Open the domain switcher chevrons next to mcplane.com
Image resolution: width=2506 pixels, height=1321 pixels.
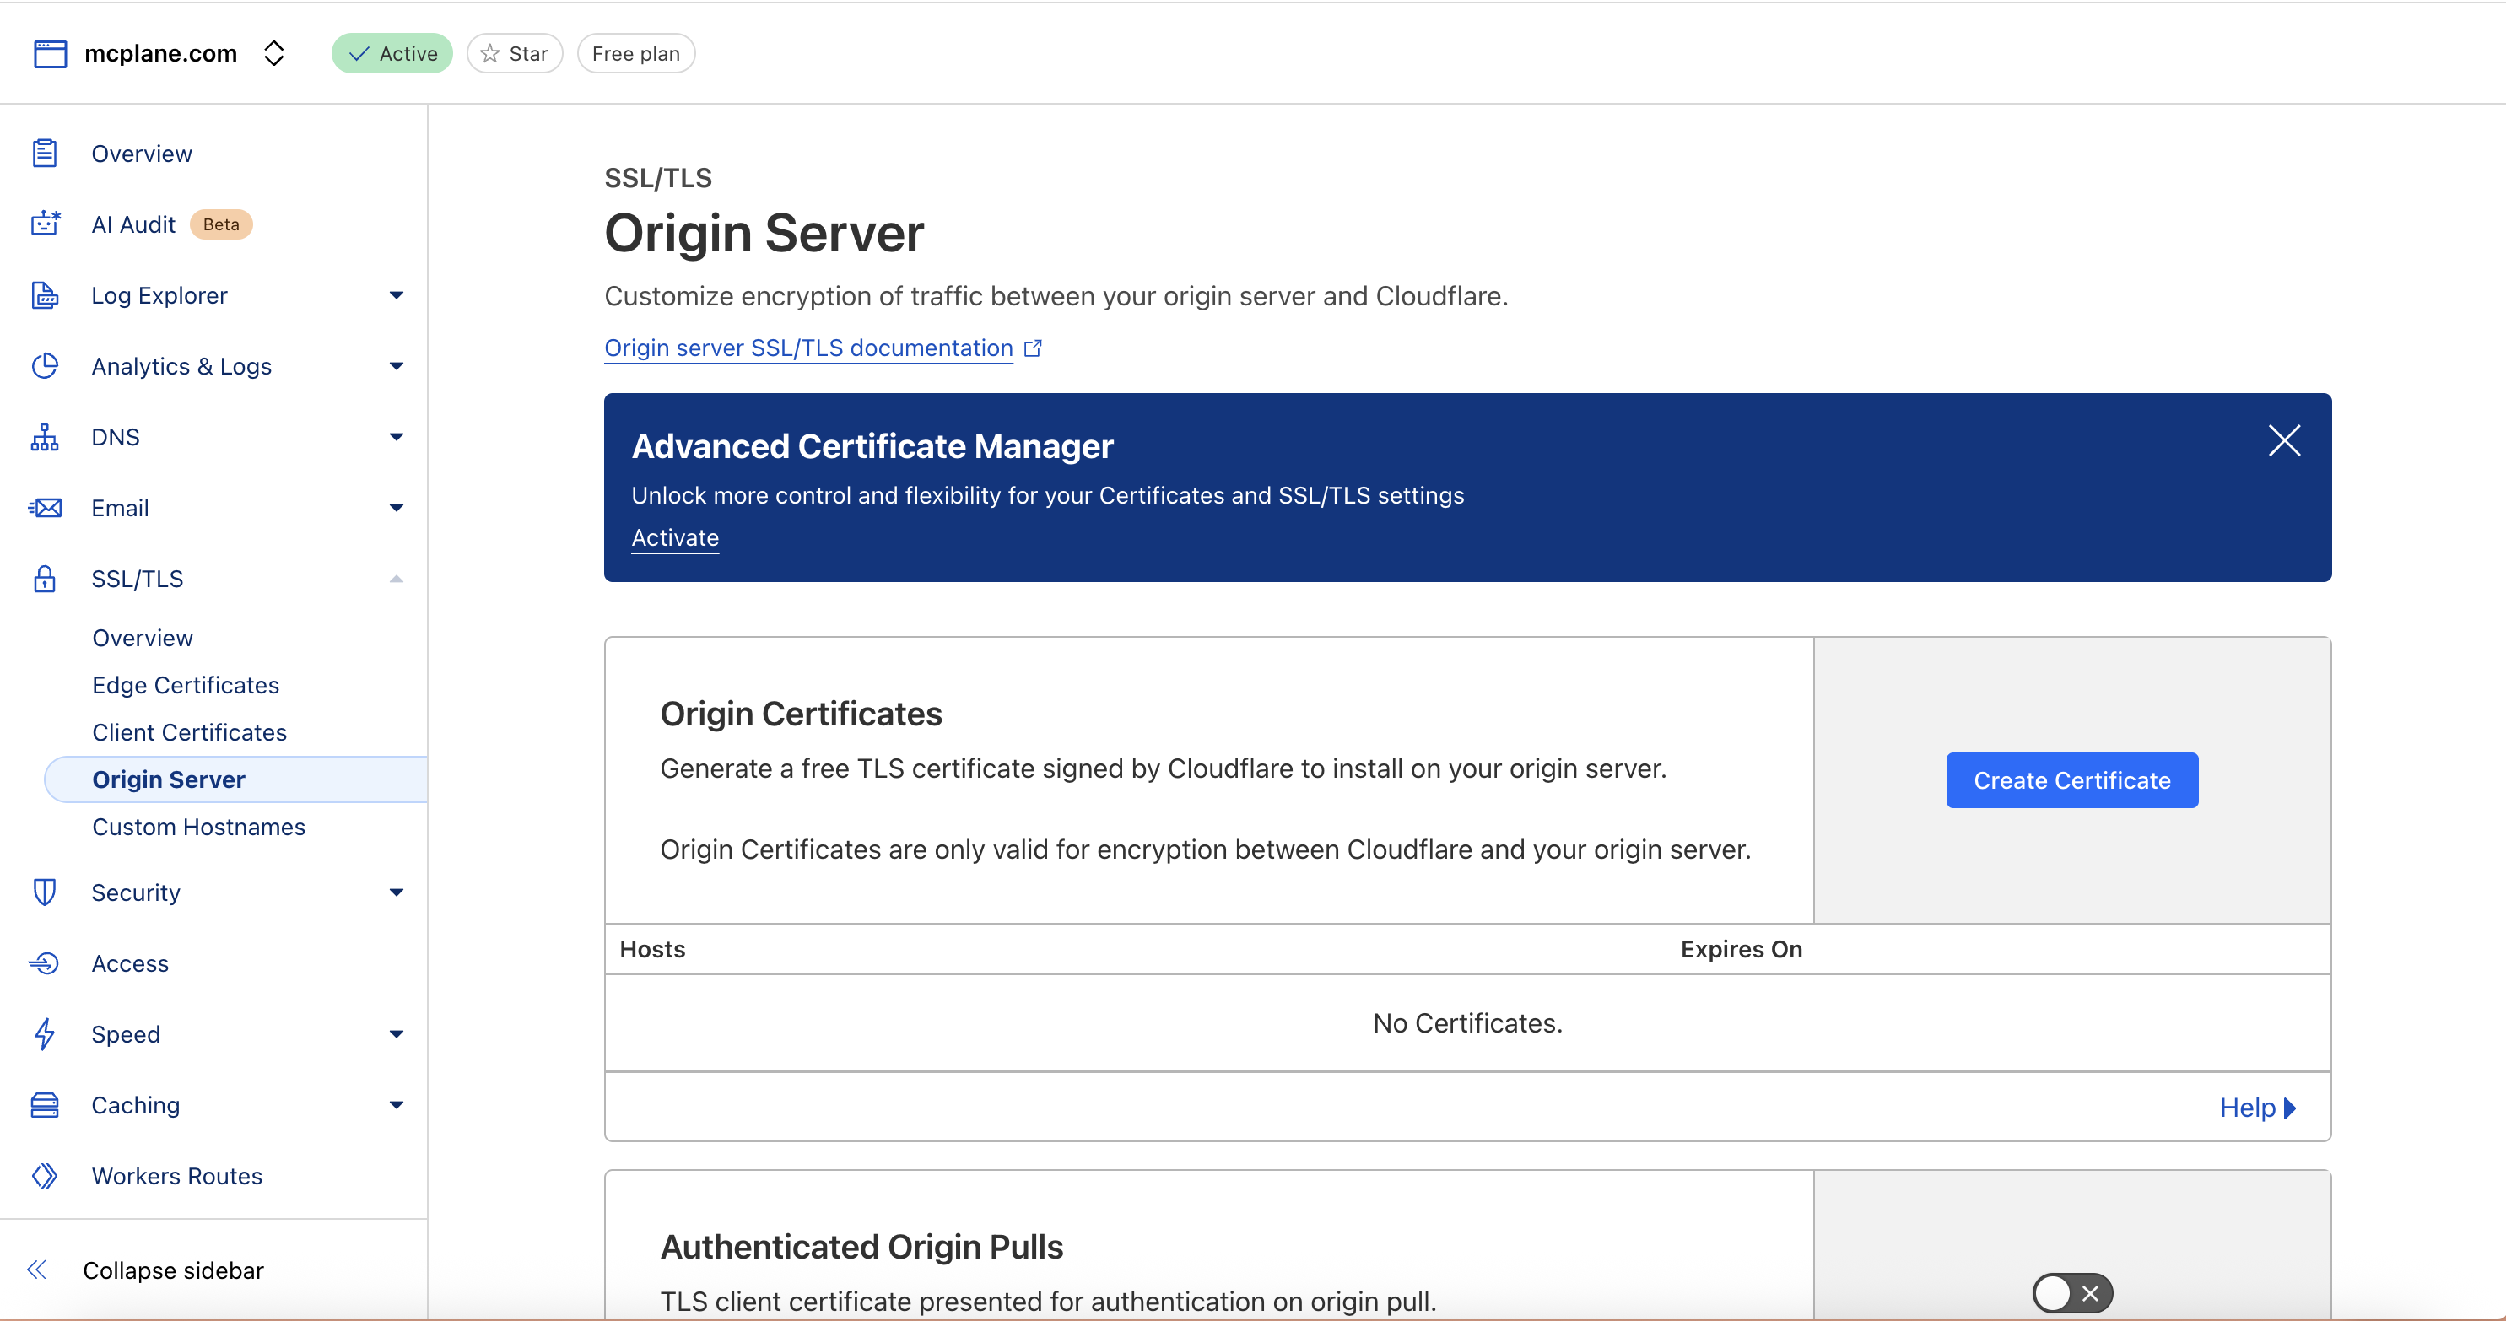[x=274, y=53]
